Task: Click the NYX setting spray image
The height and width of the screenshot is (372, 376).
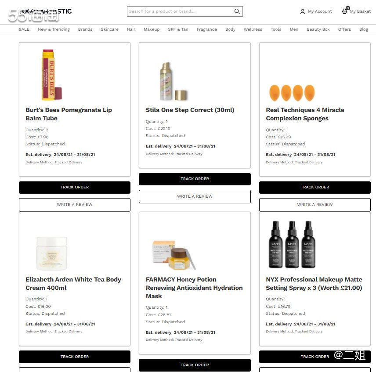Action: click(292, 244)
